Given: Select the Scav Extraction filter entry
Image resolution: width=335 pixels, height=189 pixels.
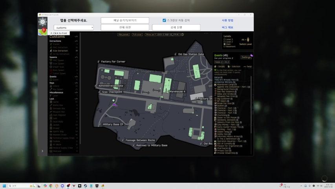Looking at the screenshot, I should [60, 51].
